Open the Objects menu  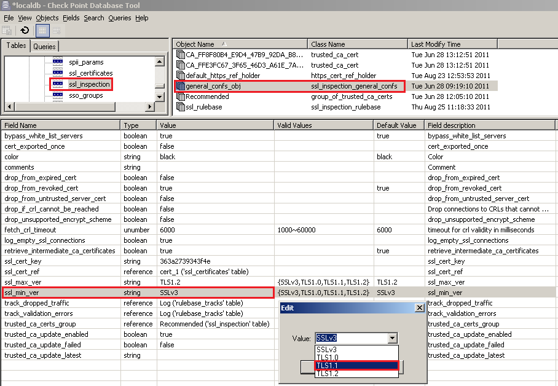click(47, 18)
